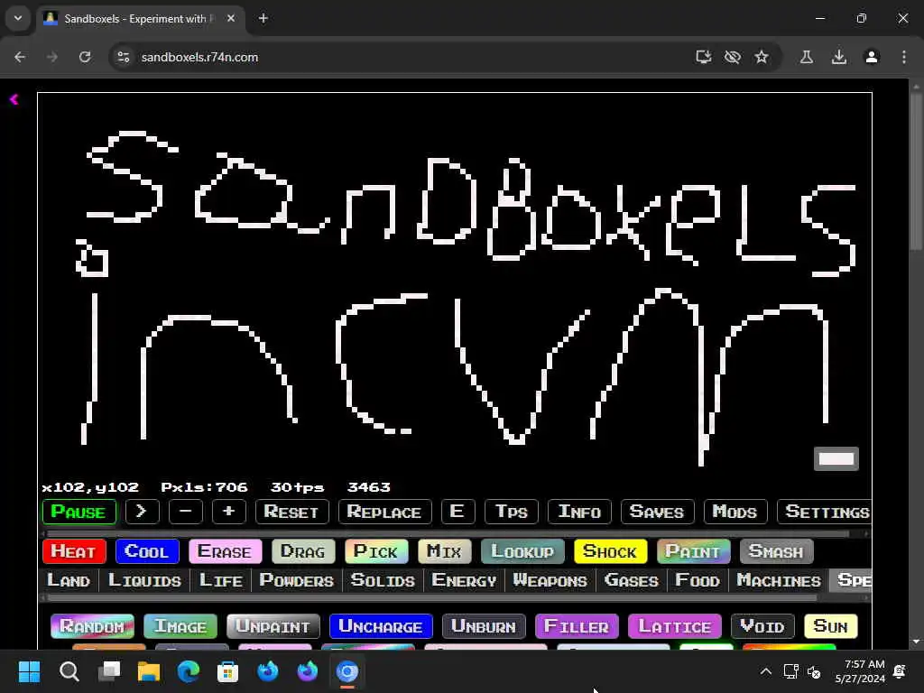This screenshot has width=924, height=693.
Task: Switch to the Weapons category
Action: click(x=550, y=580)
